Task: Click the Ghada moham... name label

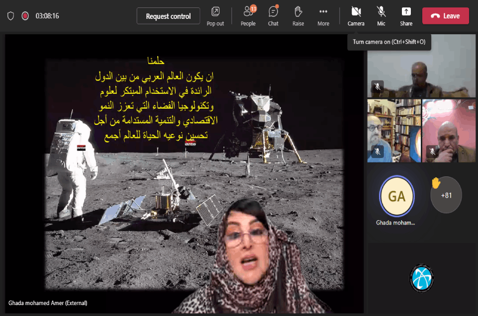Action: click(x=396, y=223)
